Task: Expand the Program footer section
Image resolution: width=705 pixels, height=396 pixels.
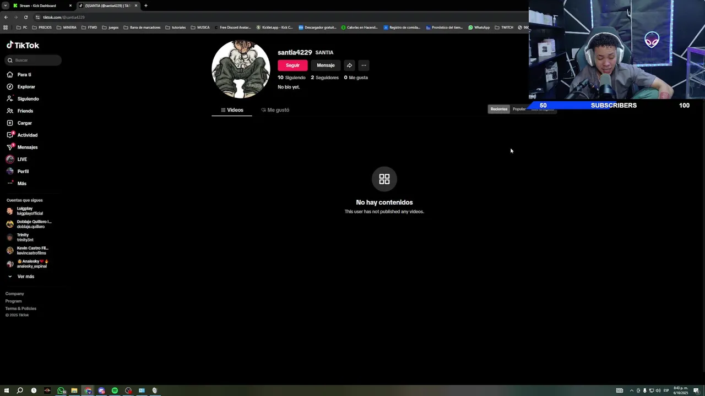Action: coord(14,301)
